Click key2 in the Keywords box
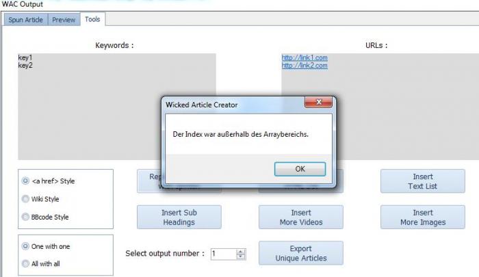The height and width of the screenshot is (277, 479). pos(25,66)
